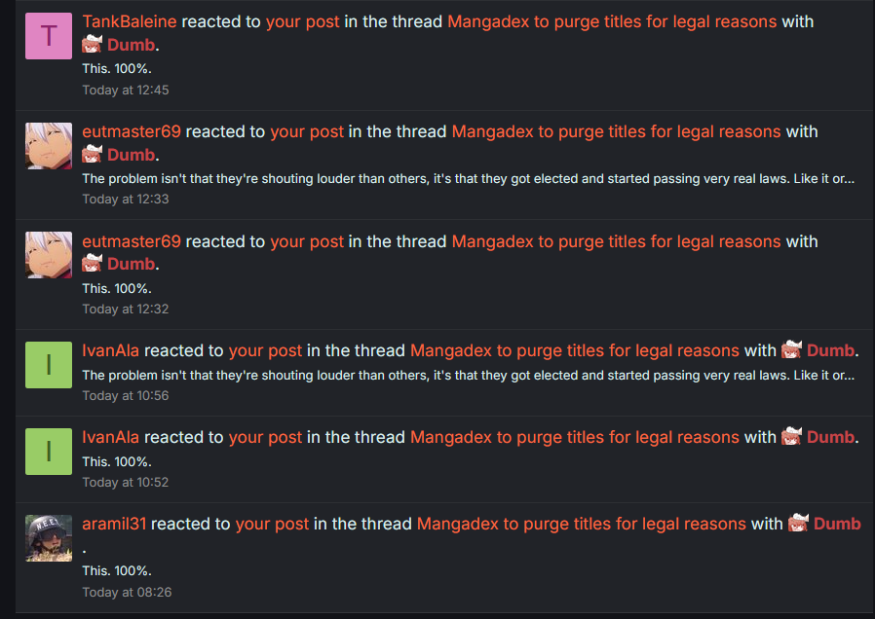Click the Dumb reaction icon in TankBaleine's notification
875x619 pixels.
(93, 45)
